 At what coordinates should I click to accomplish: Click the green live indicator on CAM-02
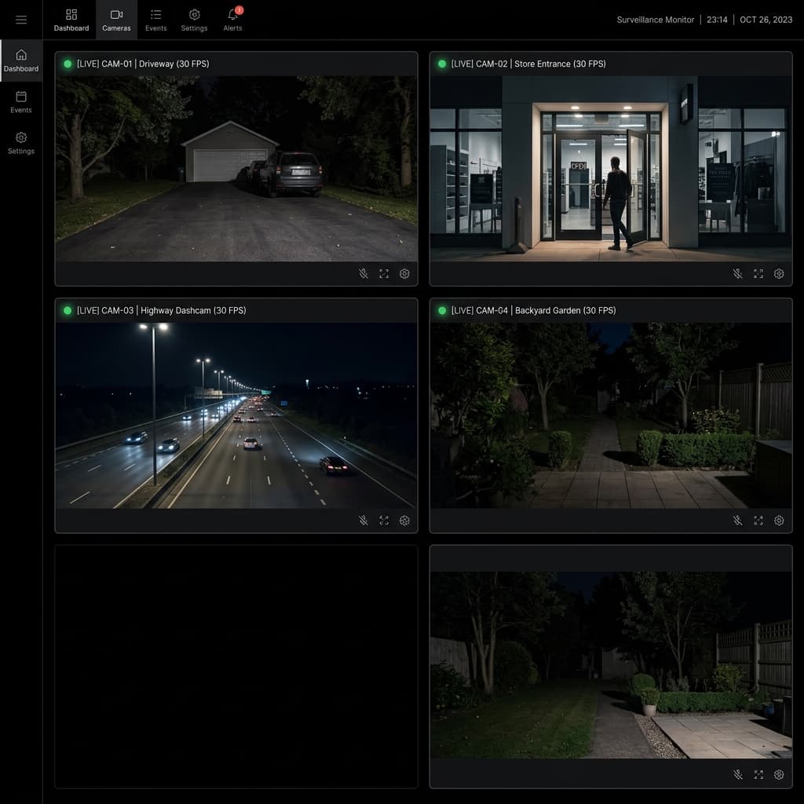[x=442, y=64]
